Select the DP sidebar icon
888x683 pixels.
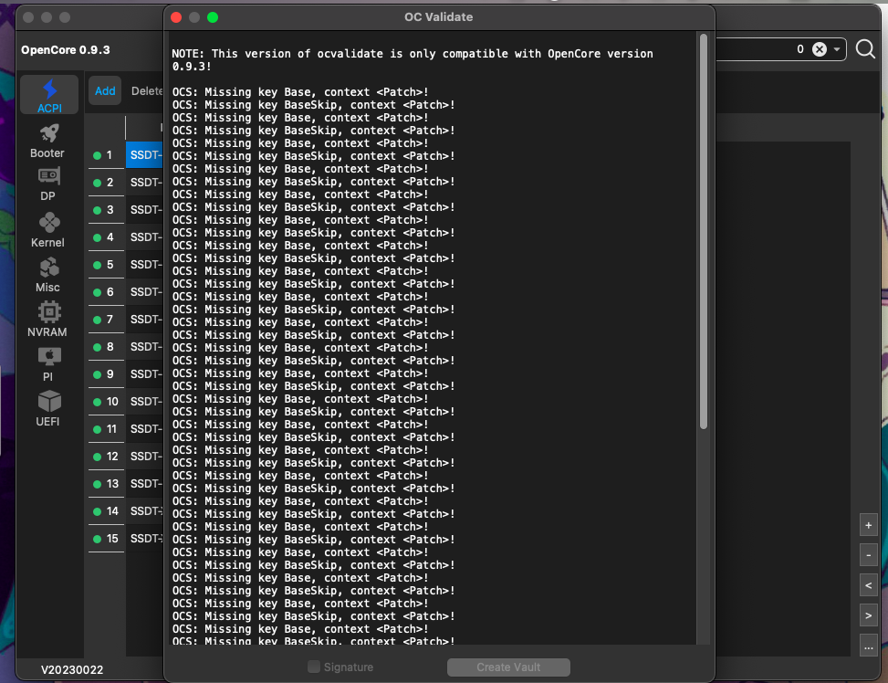pyautogui.click(x=47, y=184)
